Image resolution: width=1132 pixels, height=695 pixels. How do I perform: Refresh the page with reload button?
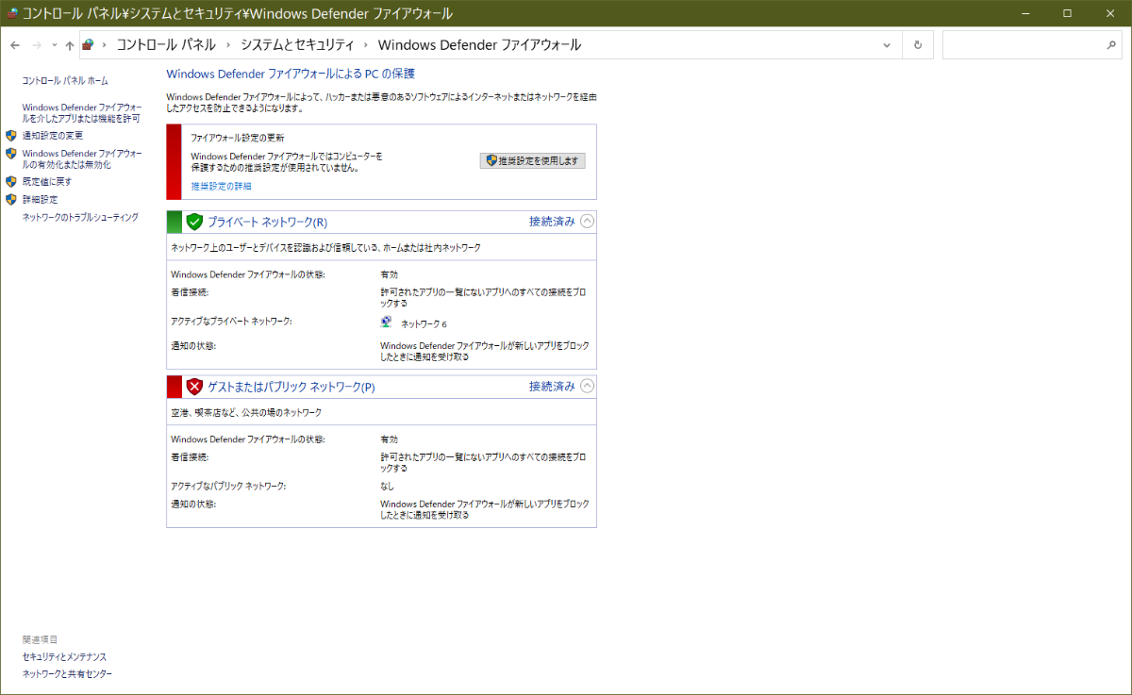918,45
